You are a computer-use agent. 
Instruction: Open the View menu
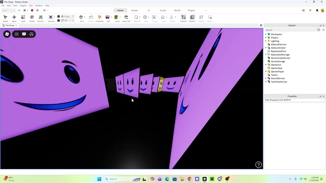pos(15,6)
